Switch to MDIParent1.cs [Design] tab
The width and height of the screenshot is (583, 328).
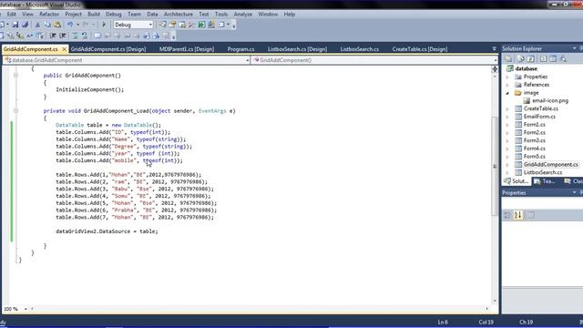187,49
